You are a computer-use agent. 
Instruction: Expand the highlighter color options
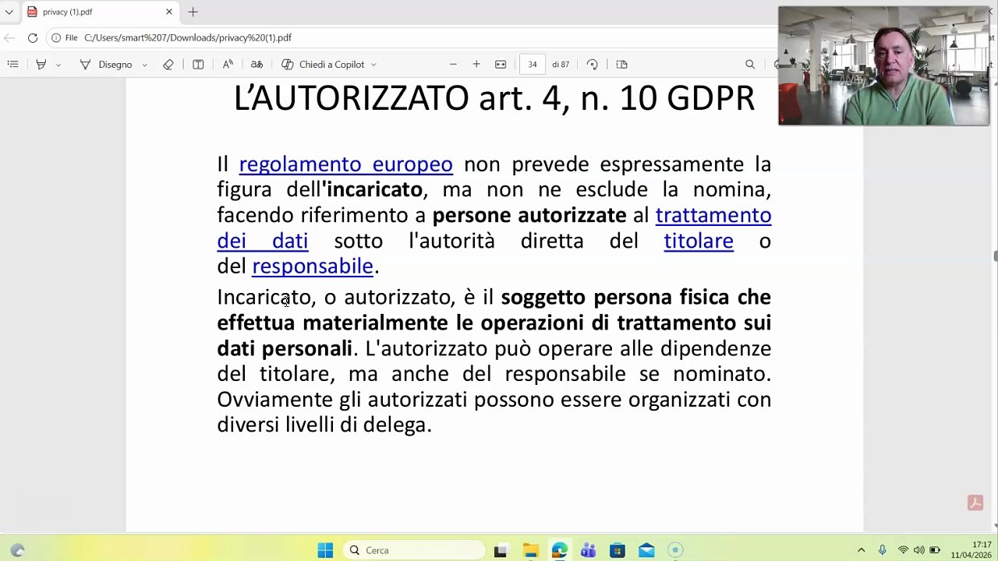tap(58, 65)
